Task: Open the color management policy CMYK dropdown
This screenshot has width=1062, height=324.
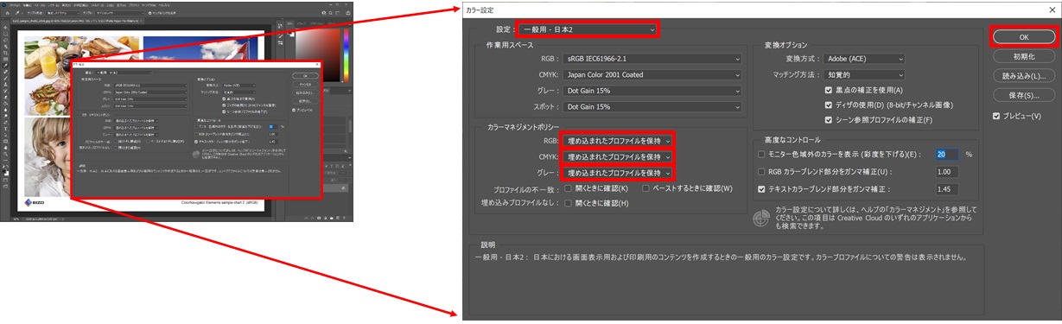Action: 617,156
